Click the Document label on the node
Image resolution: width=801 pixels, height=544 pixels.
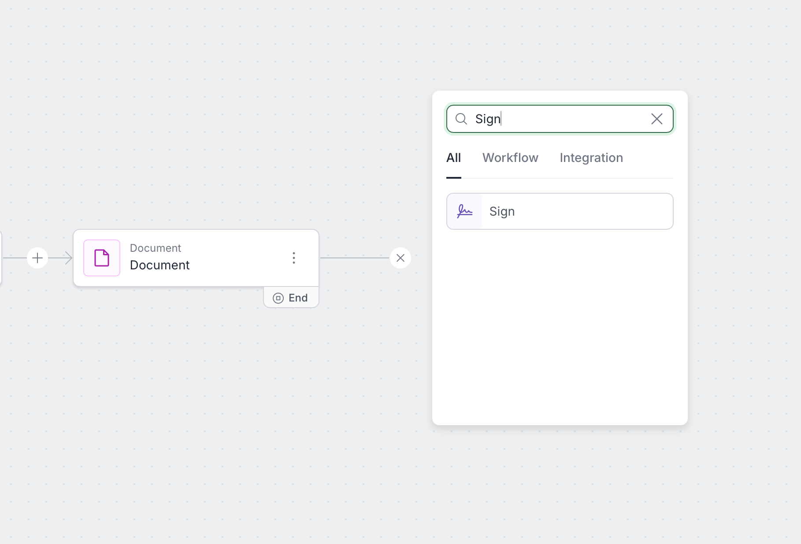coord(159,265)
